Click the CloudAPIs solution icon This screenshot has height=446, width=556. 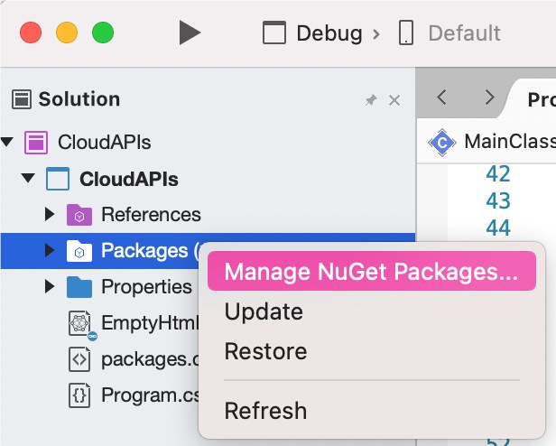(x=36, y=142)
